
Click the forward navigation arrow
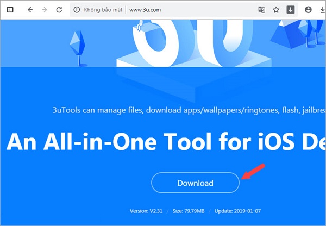(x=44, y=10)
